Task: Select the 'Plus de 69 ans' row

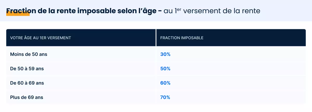Action: tap(156, 97)
